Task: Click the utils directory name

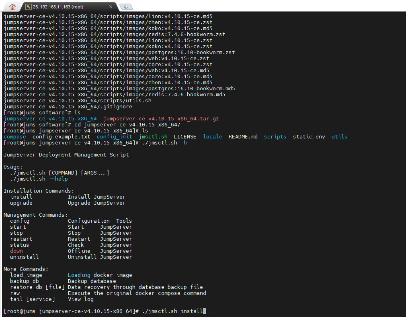Action: (339, 137)
